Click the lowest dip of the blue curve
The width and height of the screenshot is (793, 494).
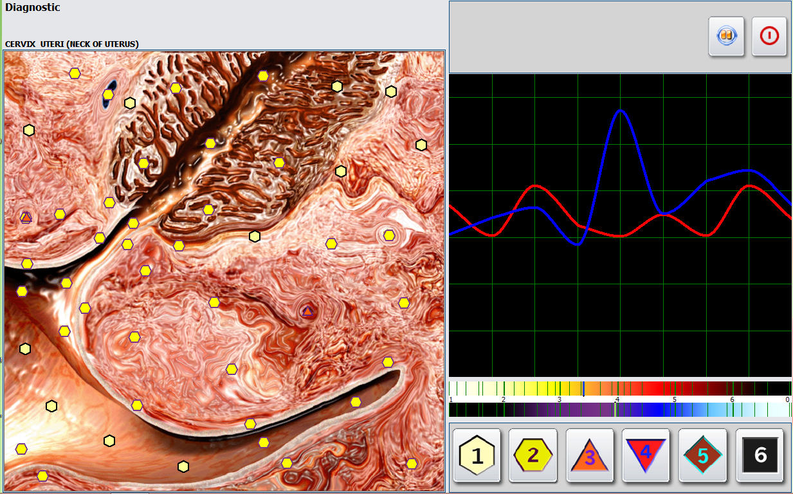click(x=578, y=244)
